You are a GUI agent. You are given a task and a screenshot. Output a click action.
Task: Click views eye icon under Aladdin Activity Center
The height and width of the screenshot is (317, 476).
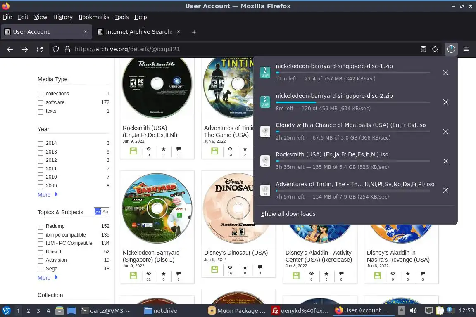tap(312, 274)
